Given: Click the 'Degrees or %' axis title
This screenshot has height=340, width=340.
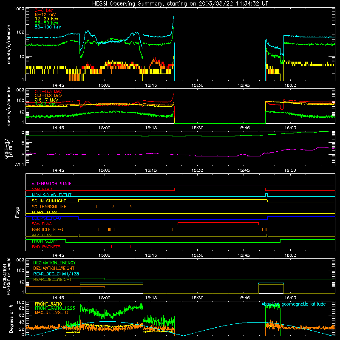Looking at the screenshot, I should pyautogui.click(x=11, y=318).
